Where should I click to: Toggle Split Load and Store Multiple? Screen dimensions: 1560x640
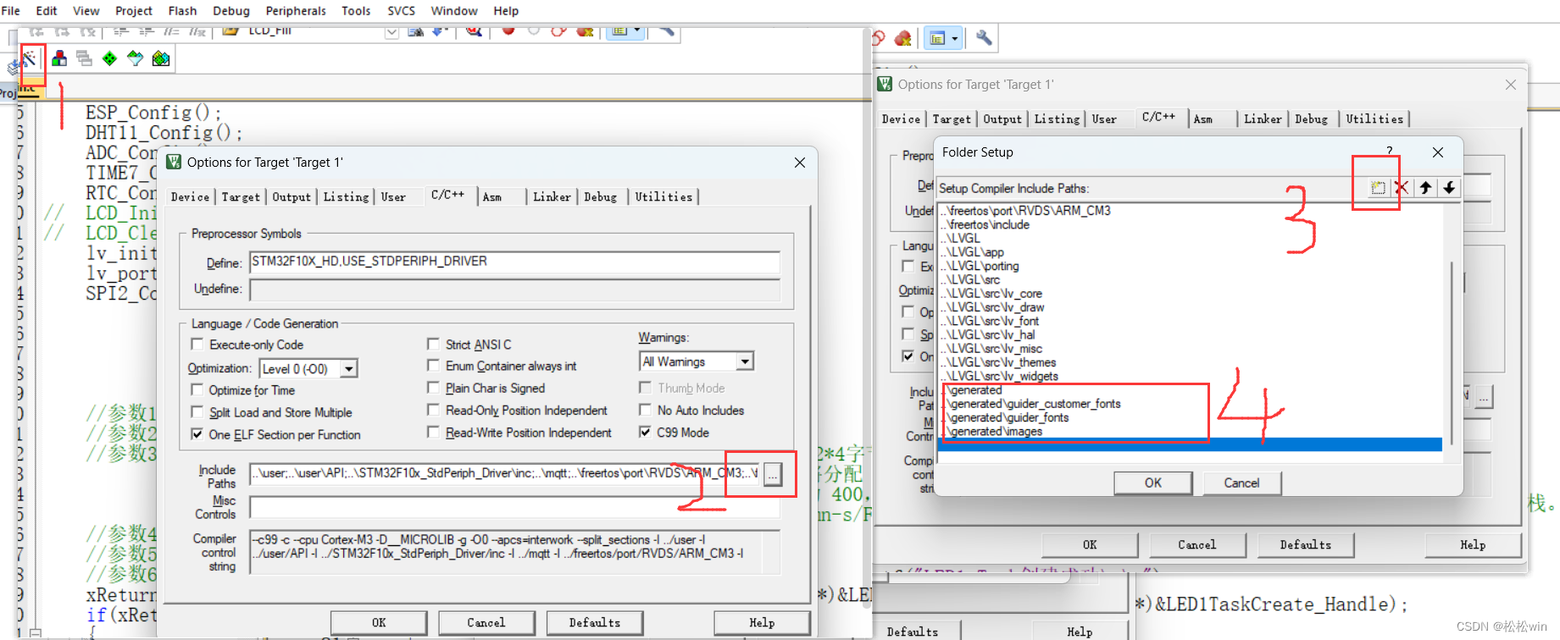197,412
